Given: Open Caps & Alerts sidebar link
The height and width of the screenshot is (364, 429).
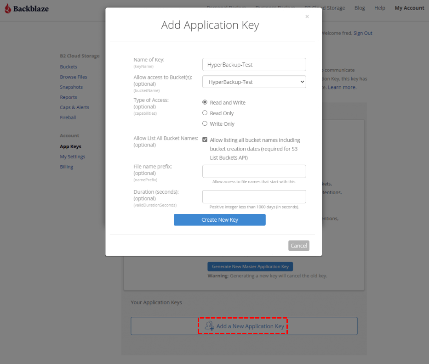Looking at the screenshot, I should [74, 107].
